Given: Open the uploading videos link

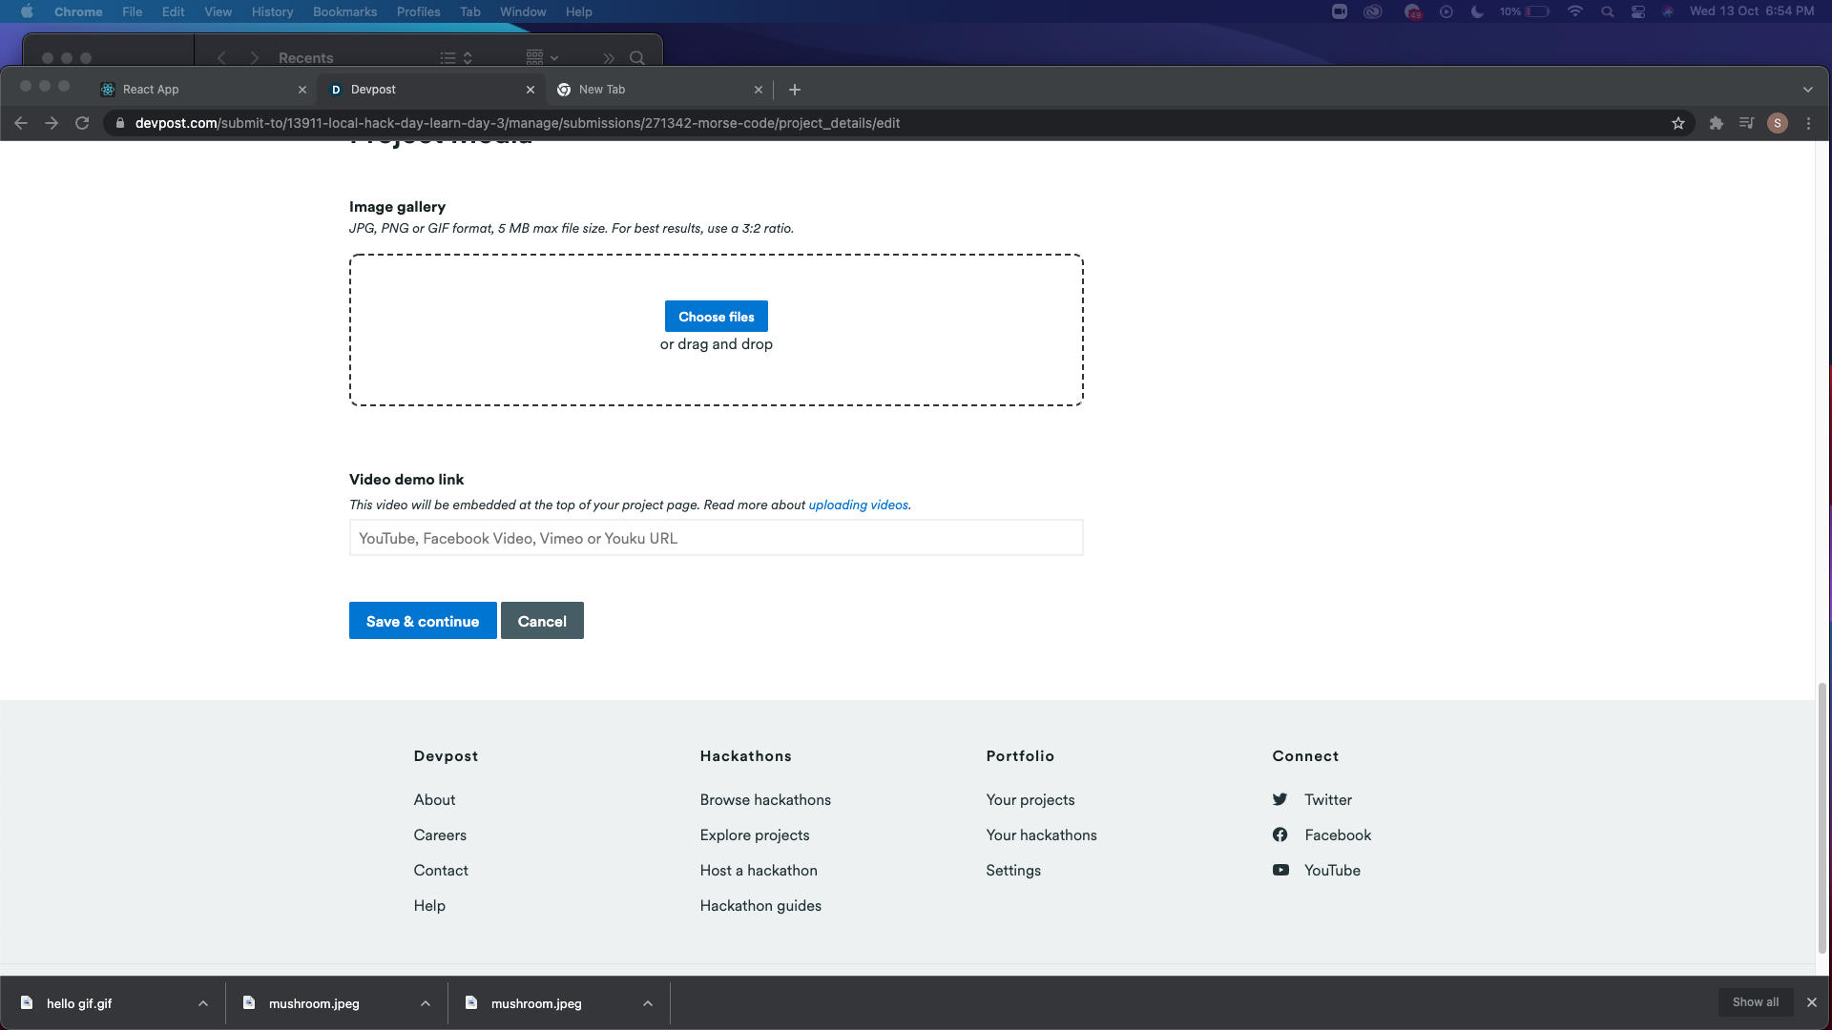Looking at the screenshot, I should click(x=858, y=505).
